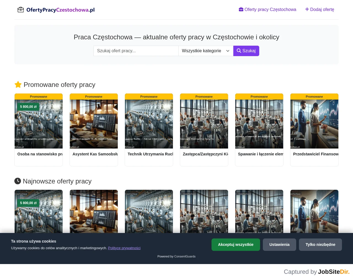Click the magnifier icon in Szukaj button

tap(239, 51)
